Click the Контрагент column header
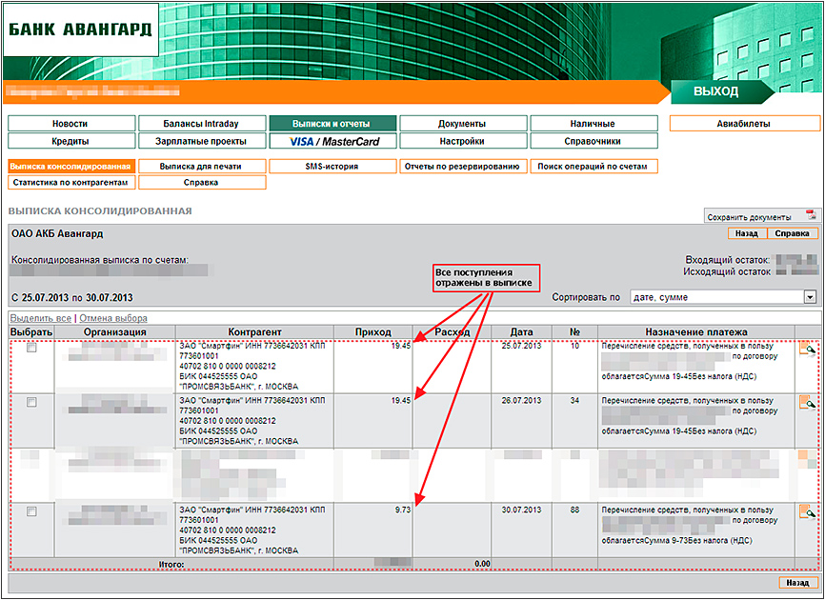Image resolution: width=825 pixels, height=600 pixels. pyautogui.click(x=254, y=331)
